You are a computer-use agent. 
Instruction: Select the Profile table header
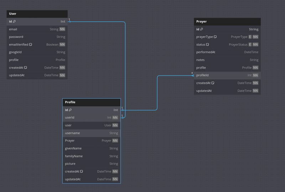tap(92, 102)
